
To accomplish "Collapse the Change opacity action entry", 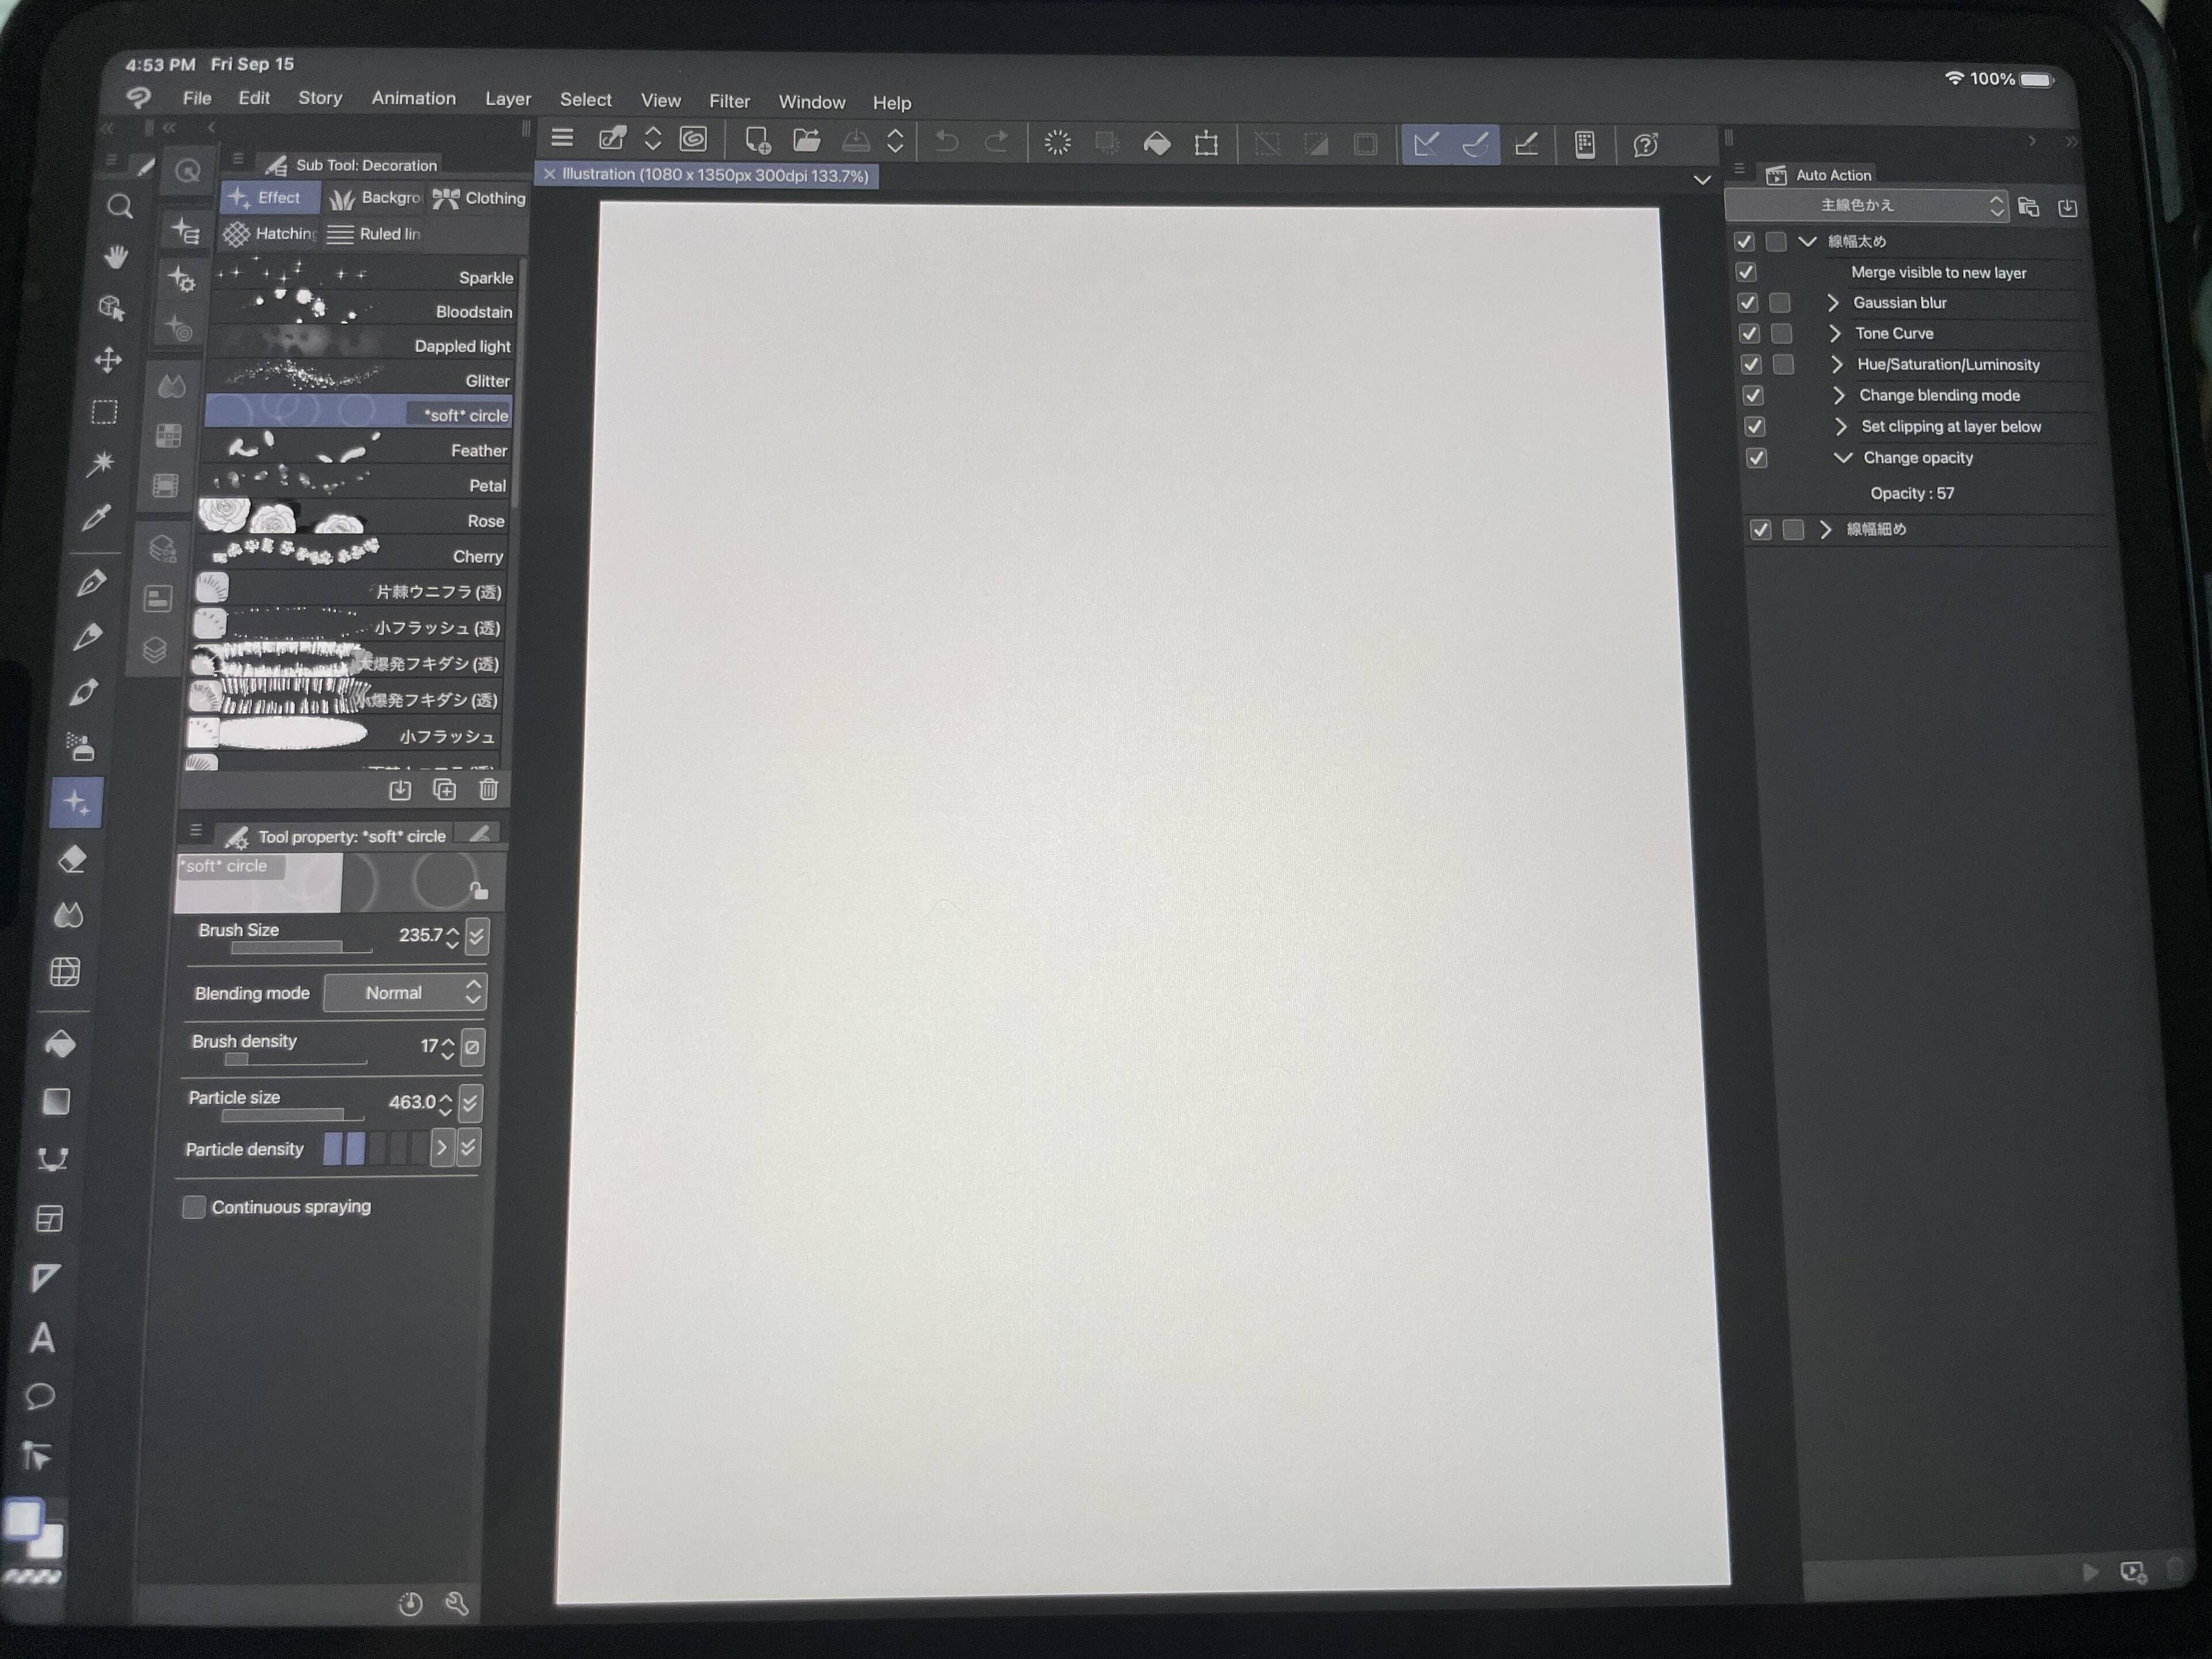I will (x=1842, y=458).
